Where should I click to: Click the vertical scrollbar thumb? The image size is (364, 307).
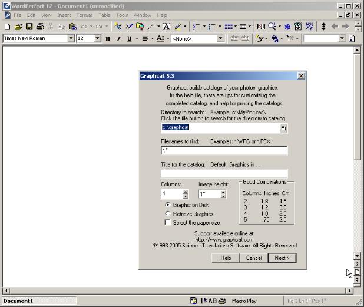(x=357, y=106)
